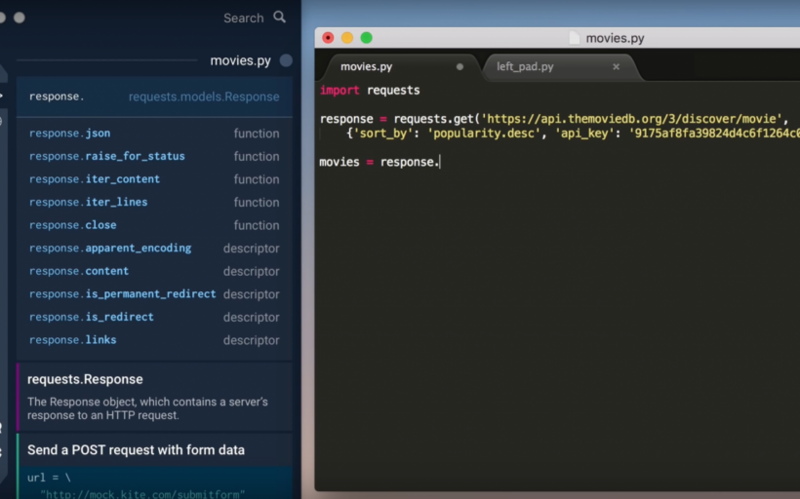The width and height of the screenshot is (800, 499).
Task: Open the 'Send a POST request with form data' example
Action: click(x=136, y=450)
